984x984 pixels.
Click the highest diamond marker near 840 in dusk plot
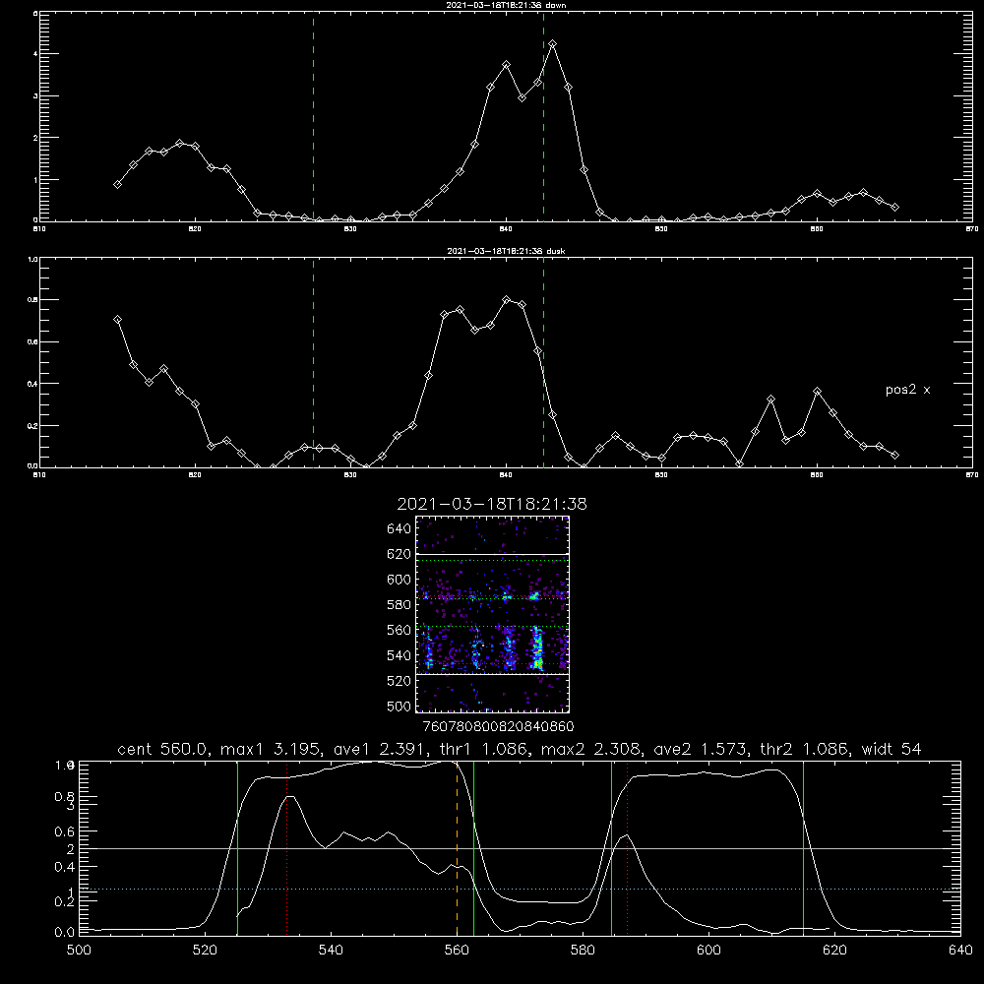coord(507,300)
